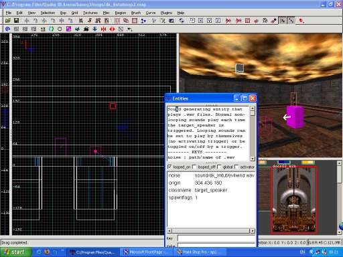Click texture browser scrollbar up arrow
This screenshot has height=257, width=343.
[339, 163]
